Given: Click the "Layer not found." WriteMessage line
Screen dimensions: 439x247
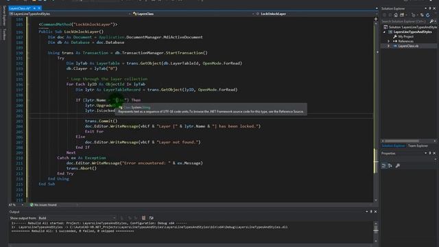Looking at the screenshot, I should tap(143, 142).
